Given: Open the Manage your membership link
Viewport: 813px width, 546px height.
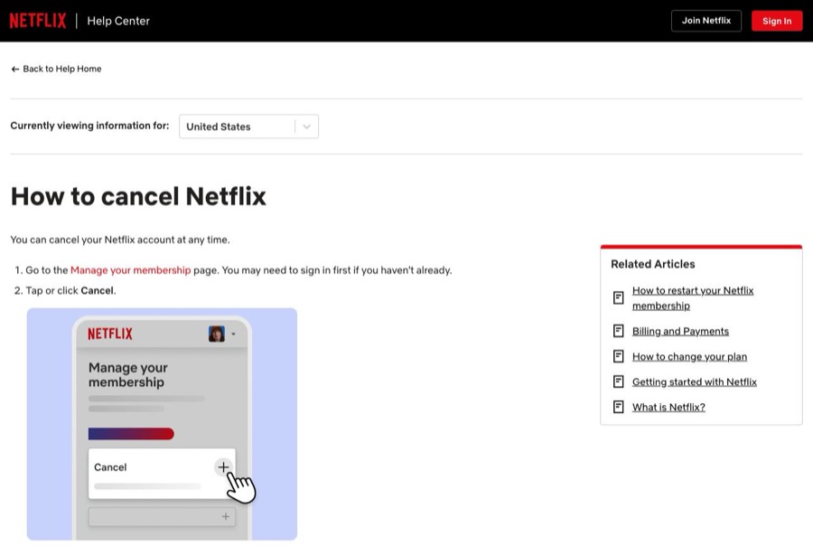Looking at the screenshot, I should click(x=131, y=270).
